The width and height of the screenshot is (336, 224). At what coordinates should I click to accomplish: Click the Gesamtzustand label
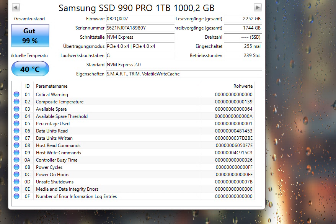[29, 19]
